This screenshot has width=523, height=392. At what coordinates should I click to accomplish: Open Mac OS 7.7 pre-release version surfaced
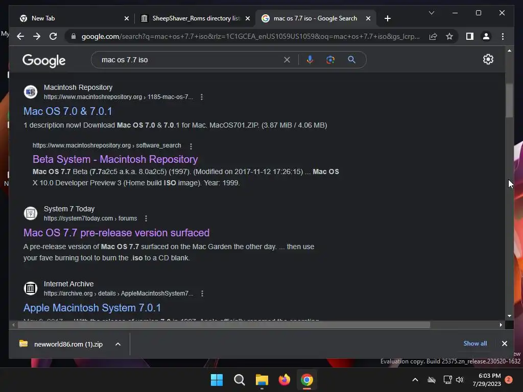click(116, 233)
